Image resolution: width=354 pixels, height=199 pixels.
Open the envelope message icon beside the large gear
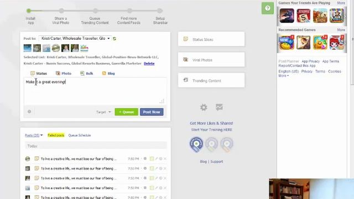click(219, 107)
